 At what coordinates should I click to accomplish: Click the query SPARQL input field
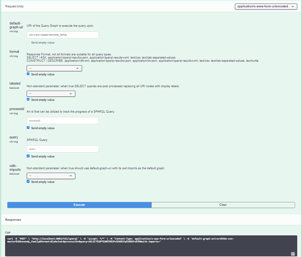tap(62, 149)
